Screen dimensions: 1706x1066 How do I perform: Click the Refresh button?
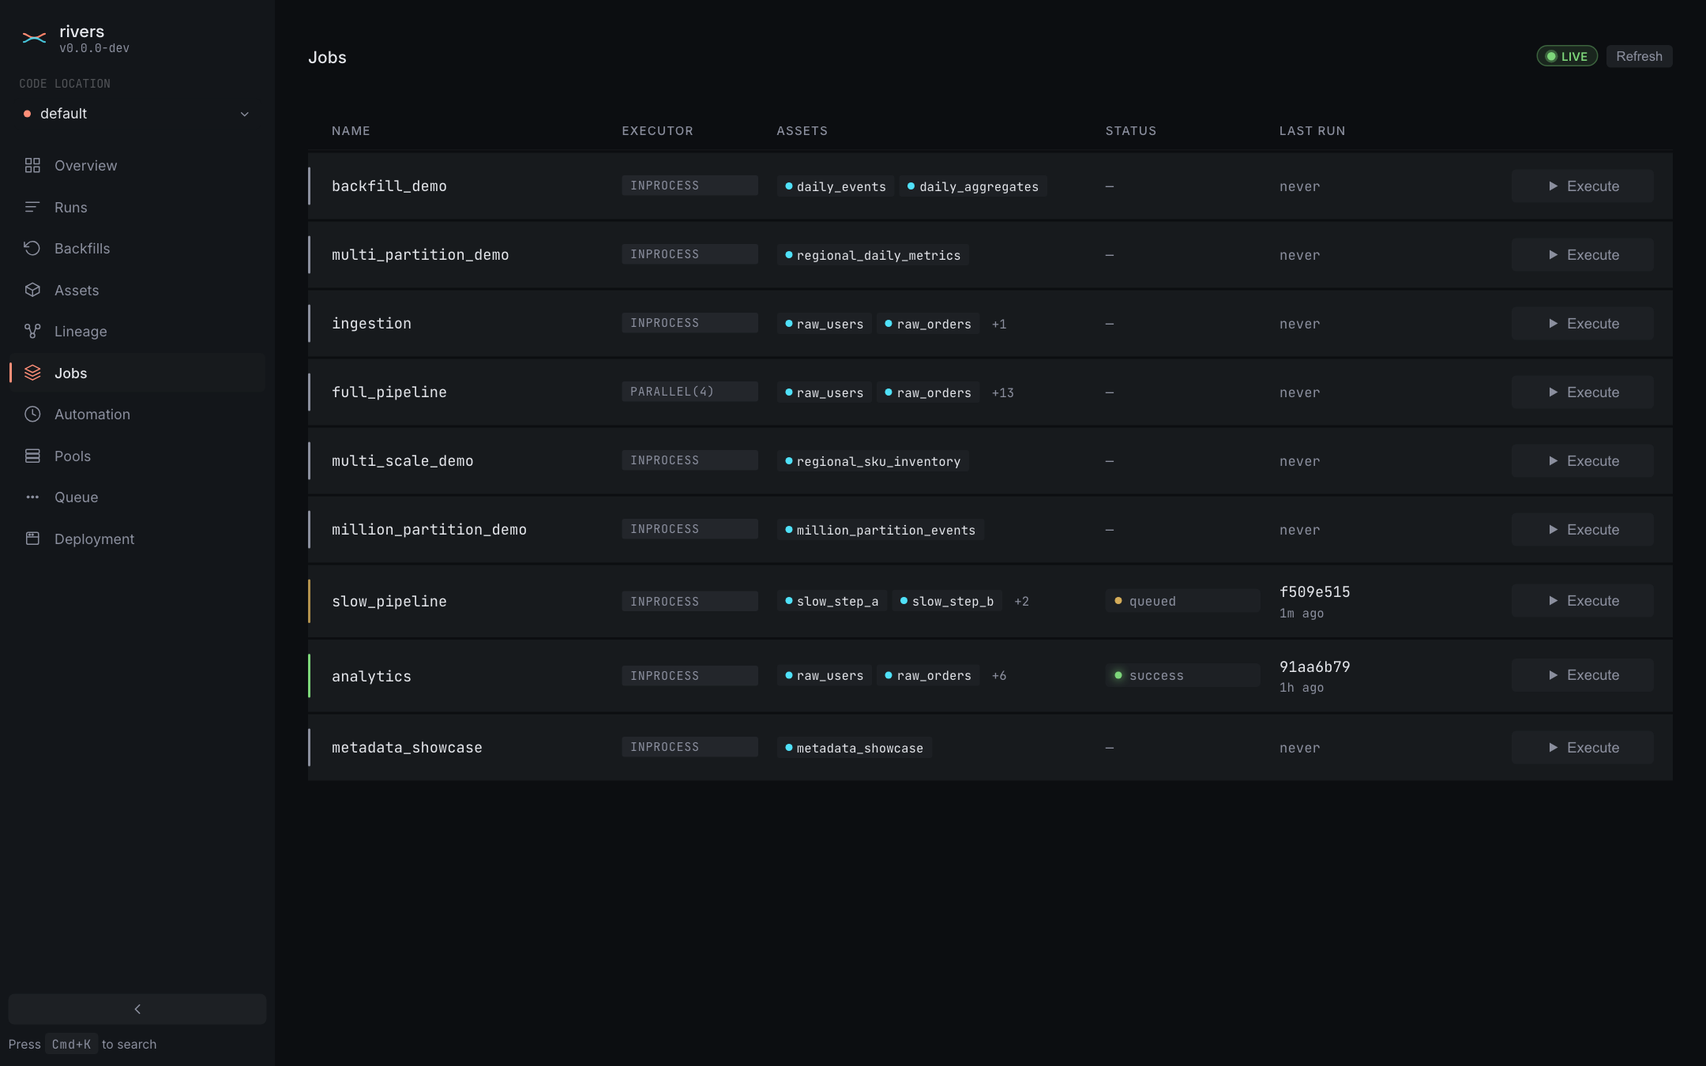[1639, 56]
